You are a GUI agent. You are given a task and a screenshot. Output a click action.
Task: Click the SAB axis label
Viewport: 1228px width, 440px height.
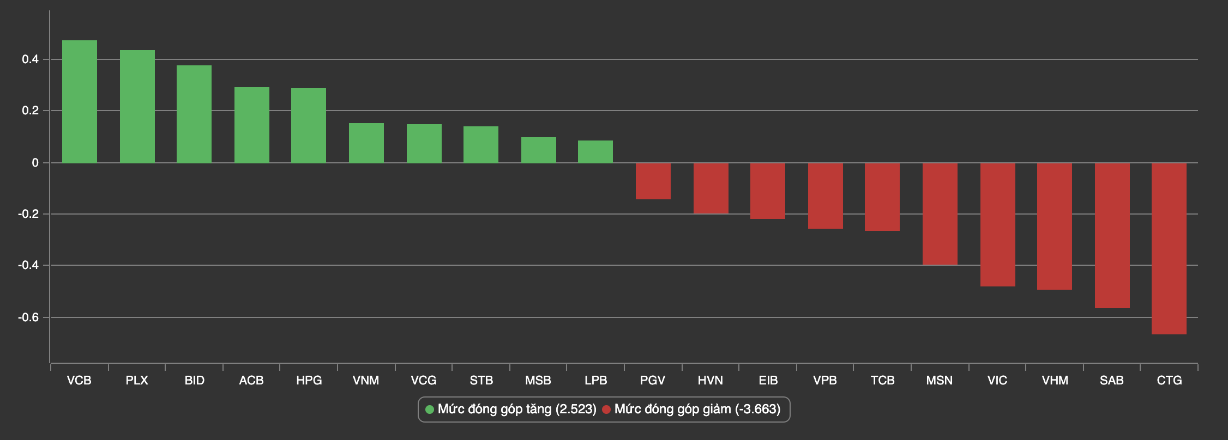coord(1112,381)
